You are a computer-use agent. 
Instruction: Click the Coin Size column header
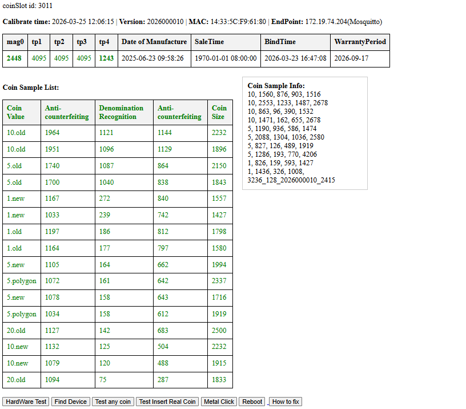(x=220, y=112)
